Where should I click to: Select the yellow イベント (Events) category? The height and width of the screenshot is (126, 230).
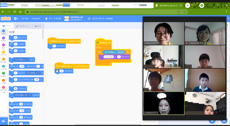click(3, 52)
